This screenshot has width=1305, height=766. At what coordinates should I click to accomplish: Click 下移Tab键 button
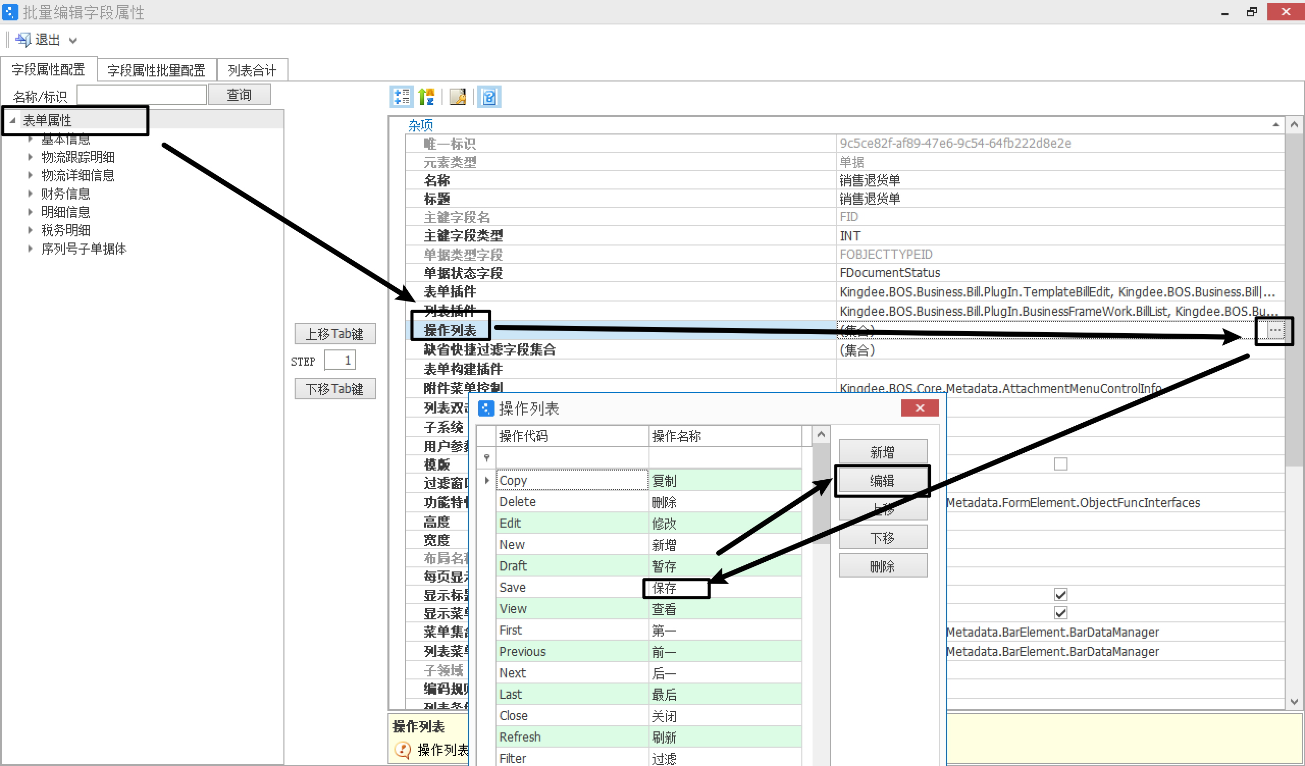click(x=335, y=389)
